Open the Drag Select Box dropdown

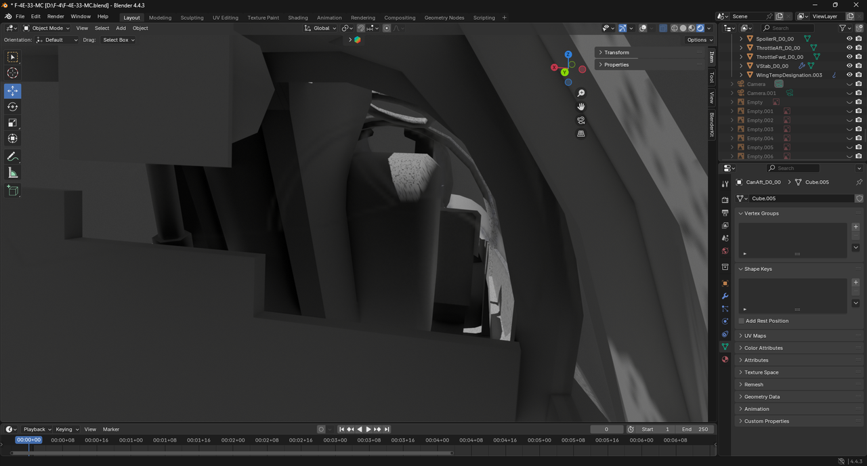click(118, 40)
